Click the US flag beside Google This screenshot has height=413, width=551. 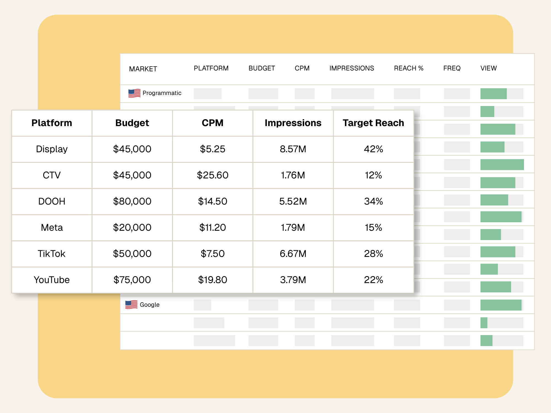(x=131, y=305)
